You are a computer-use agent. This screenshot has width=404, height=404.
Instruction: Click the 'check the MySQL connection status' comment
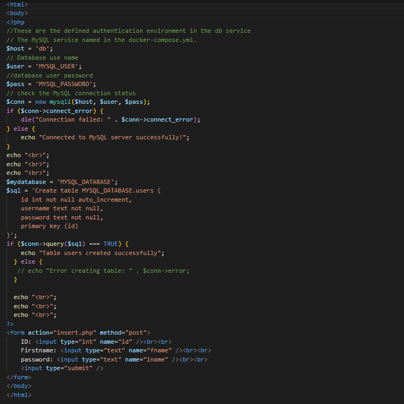[x=71, y=93]
